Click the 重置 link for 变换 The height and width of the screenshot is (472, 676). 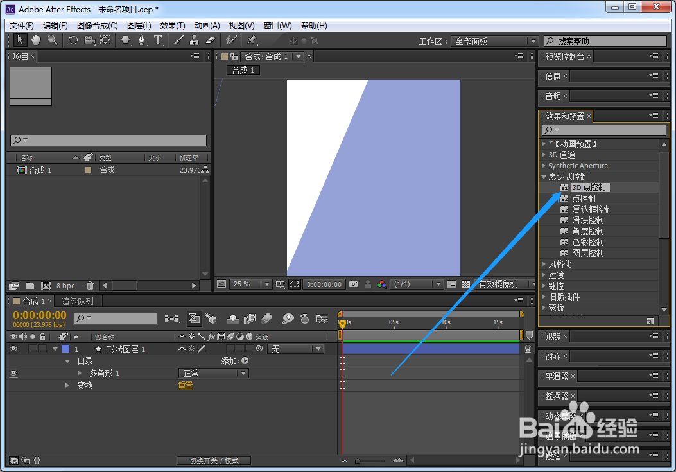pyautogui.click(x=186, y=386)
